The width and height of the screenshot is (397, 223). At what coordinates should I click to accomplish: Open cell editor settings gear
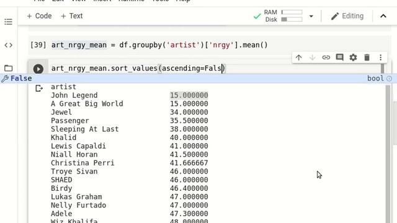coord(353,58)
